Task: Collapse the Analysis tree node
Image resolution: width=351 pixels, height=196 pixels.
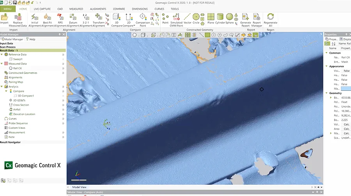Action: click(x=2, y=87)
